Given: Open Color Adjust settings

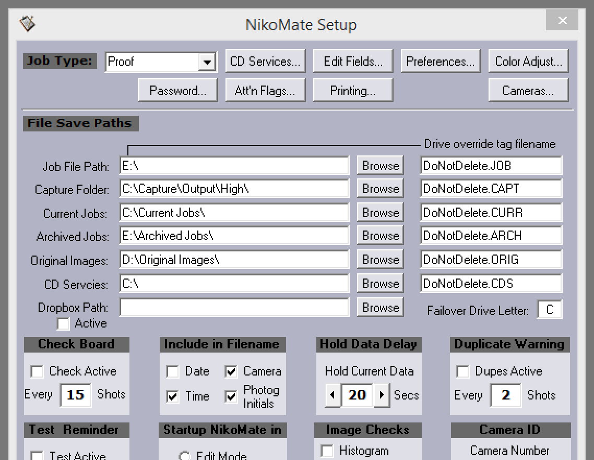Looking at the screenshot, I should click(528, 62).
